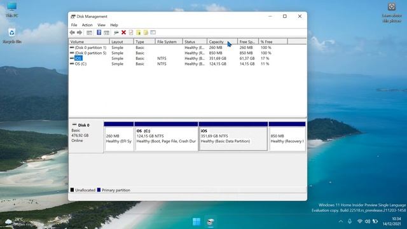Click the last toolbar view settings icon

(x=153, y=32)
